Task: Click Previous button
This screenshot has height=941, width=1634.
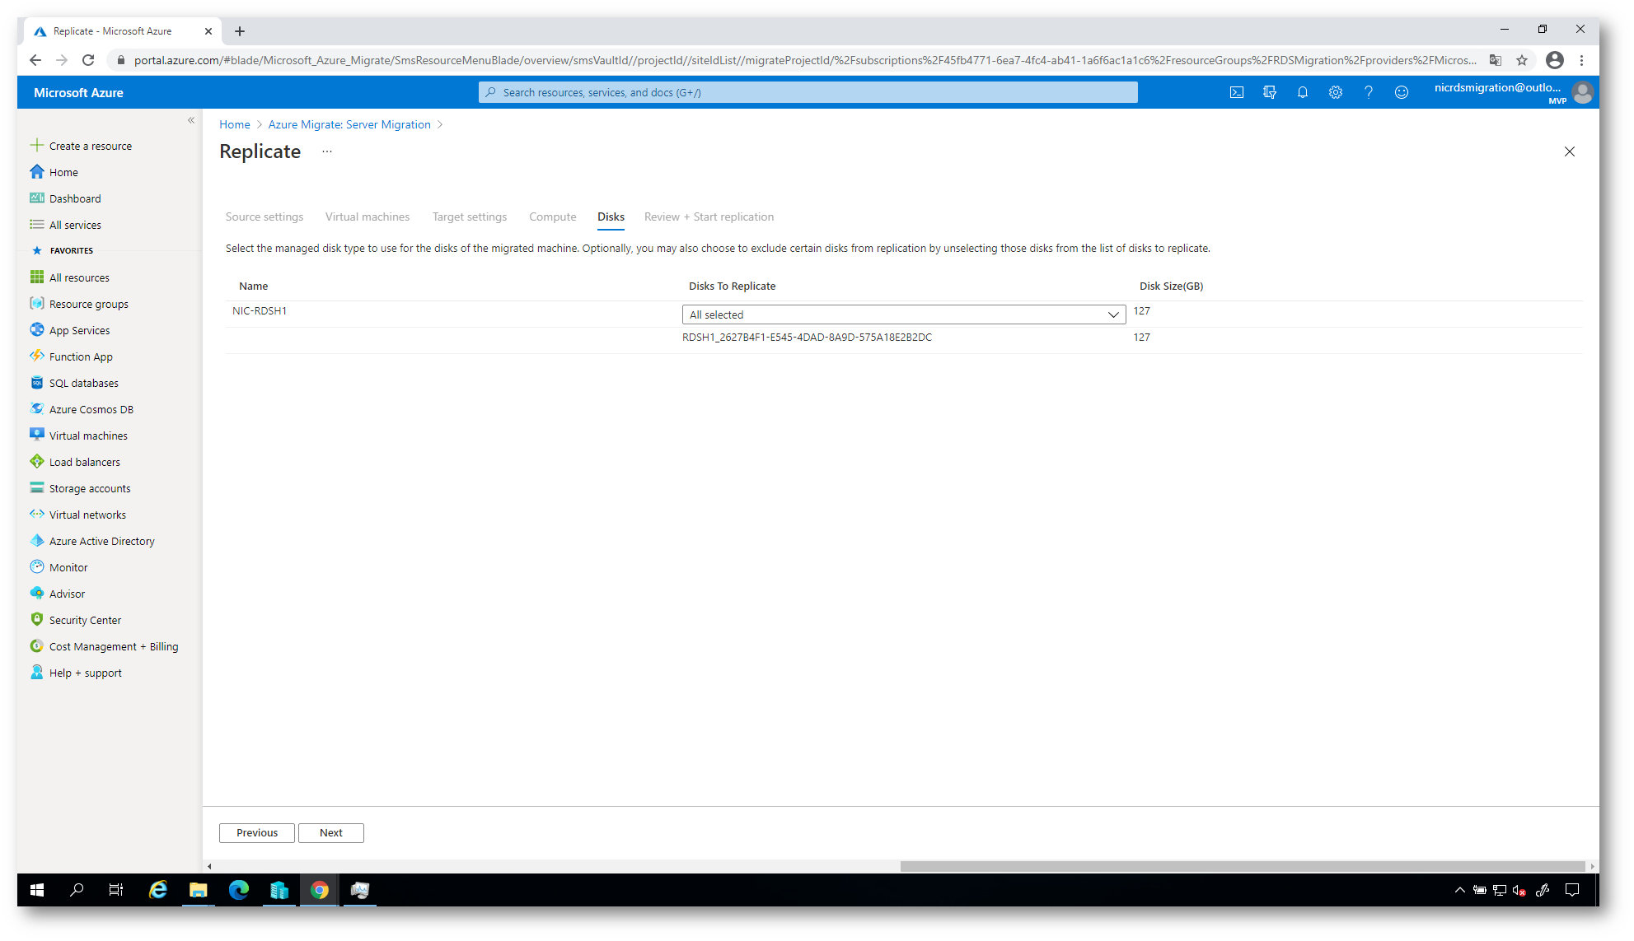Action: 257,832
